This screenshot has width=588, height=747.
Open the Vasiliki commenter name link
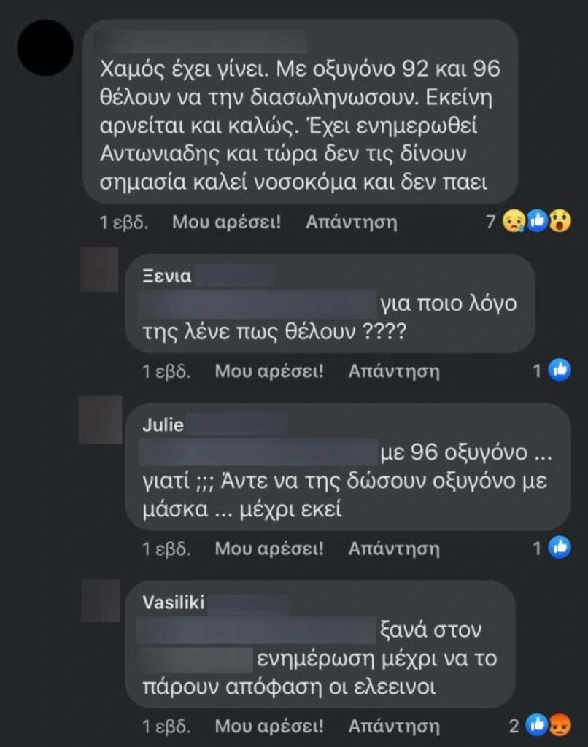click(x=174, y=602)
